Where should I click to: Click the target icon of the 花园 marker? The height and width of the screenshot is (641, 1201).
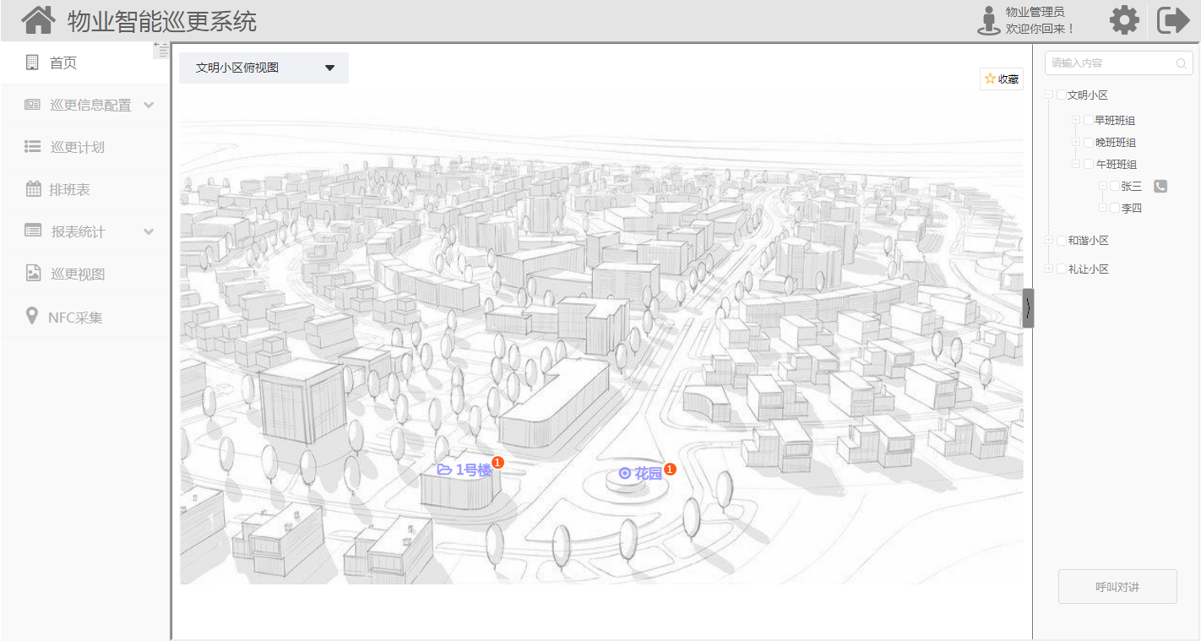click(625, 474)
